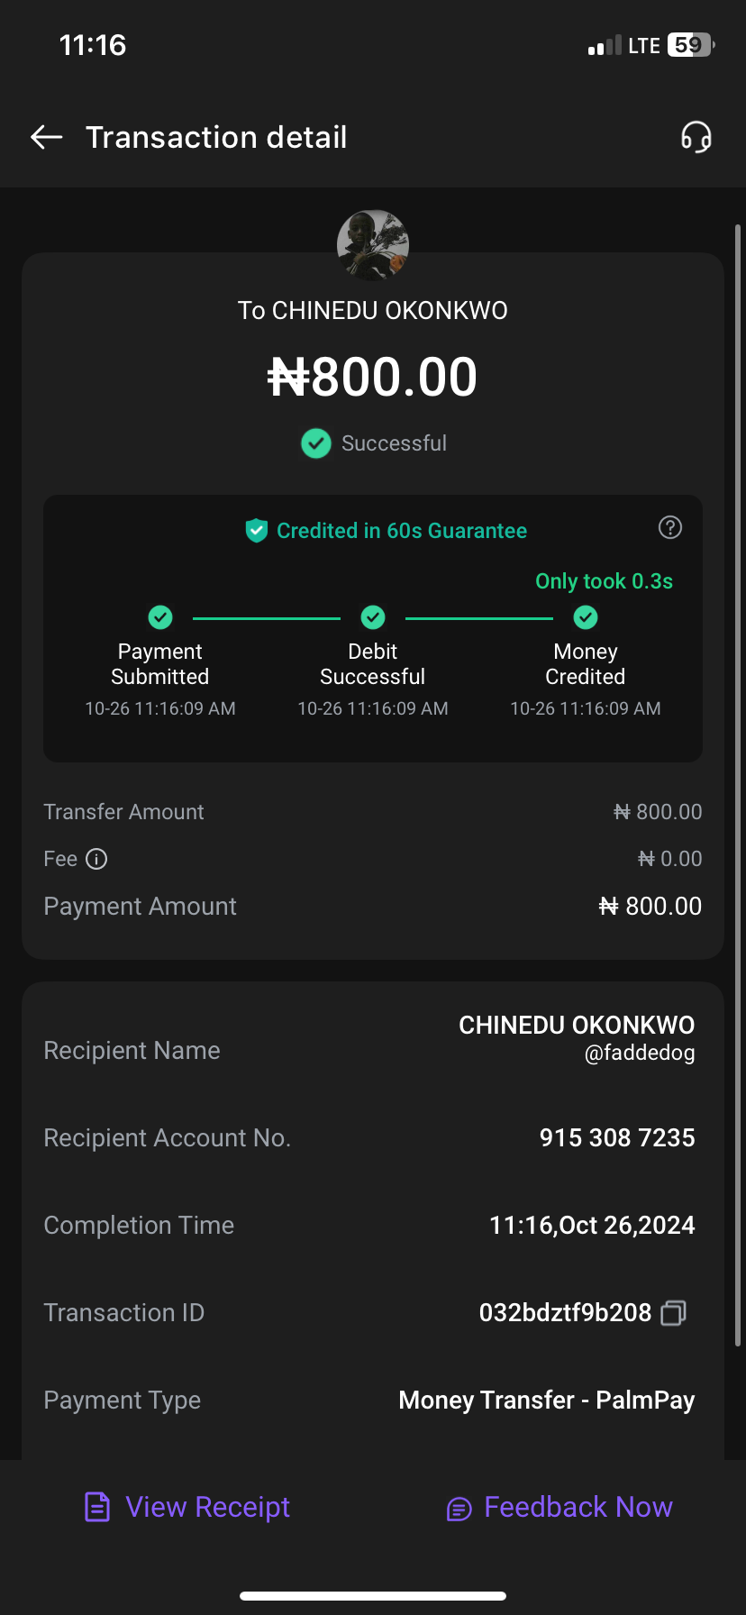This screenshot has height=1615, width=746.
Task: Click the vertical scrollbar on the right
Action: pyautogui.click(x=738, y=784)
